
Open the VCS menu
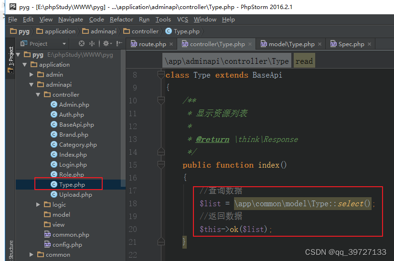(x=182, y=20)
